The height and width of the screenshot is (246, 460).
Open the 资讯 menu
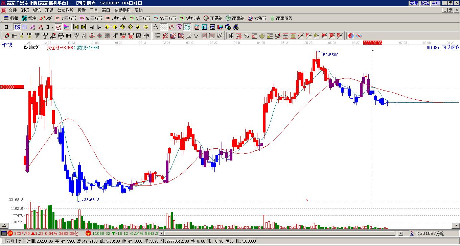point(37,10)
